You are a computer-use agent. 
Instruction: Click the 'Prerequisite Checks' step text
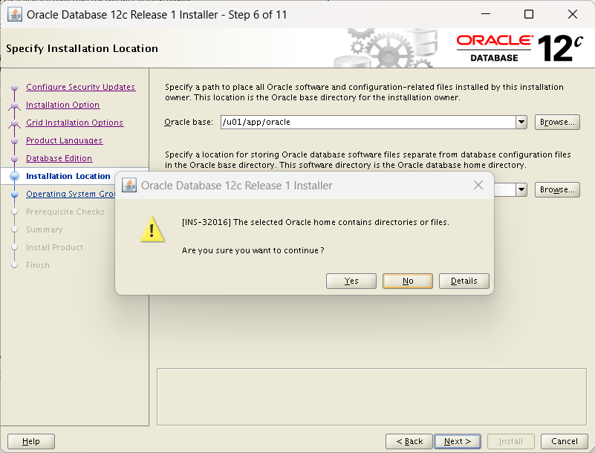tap(65, 212)
